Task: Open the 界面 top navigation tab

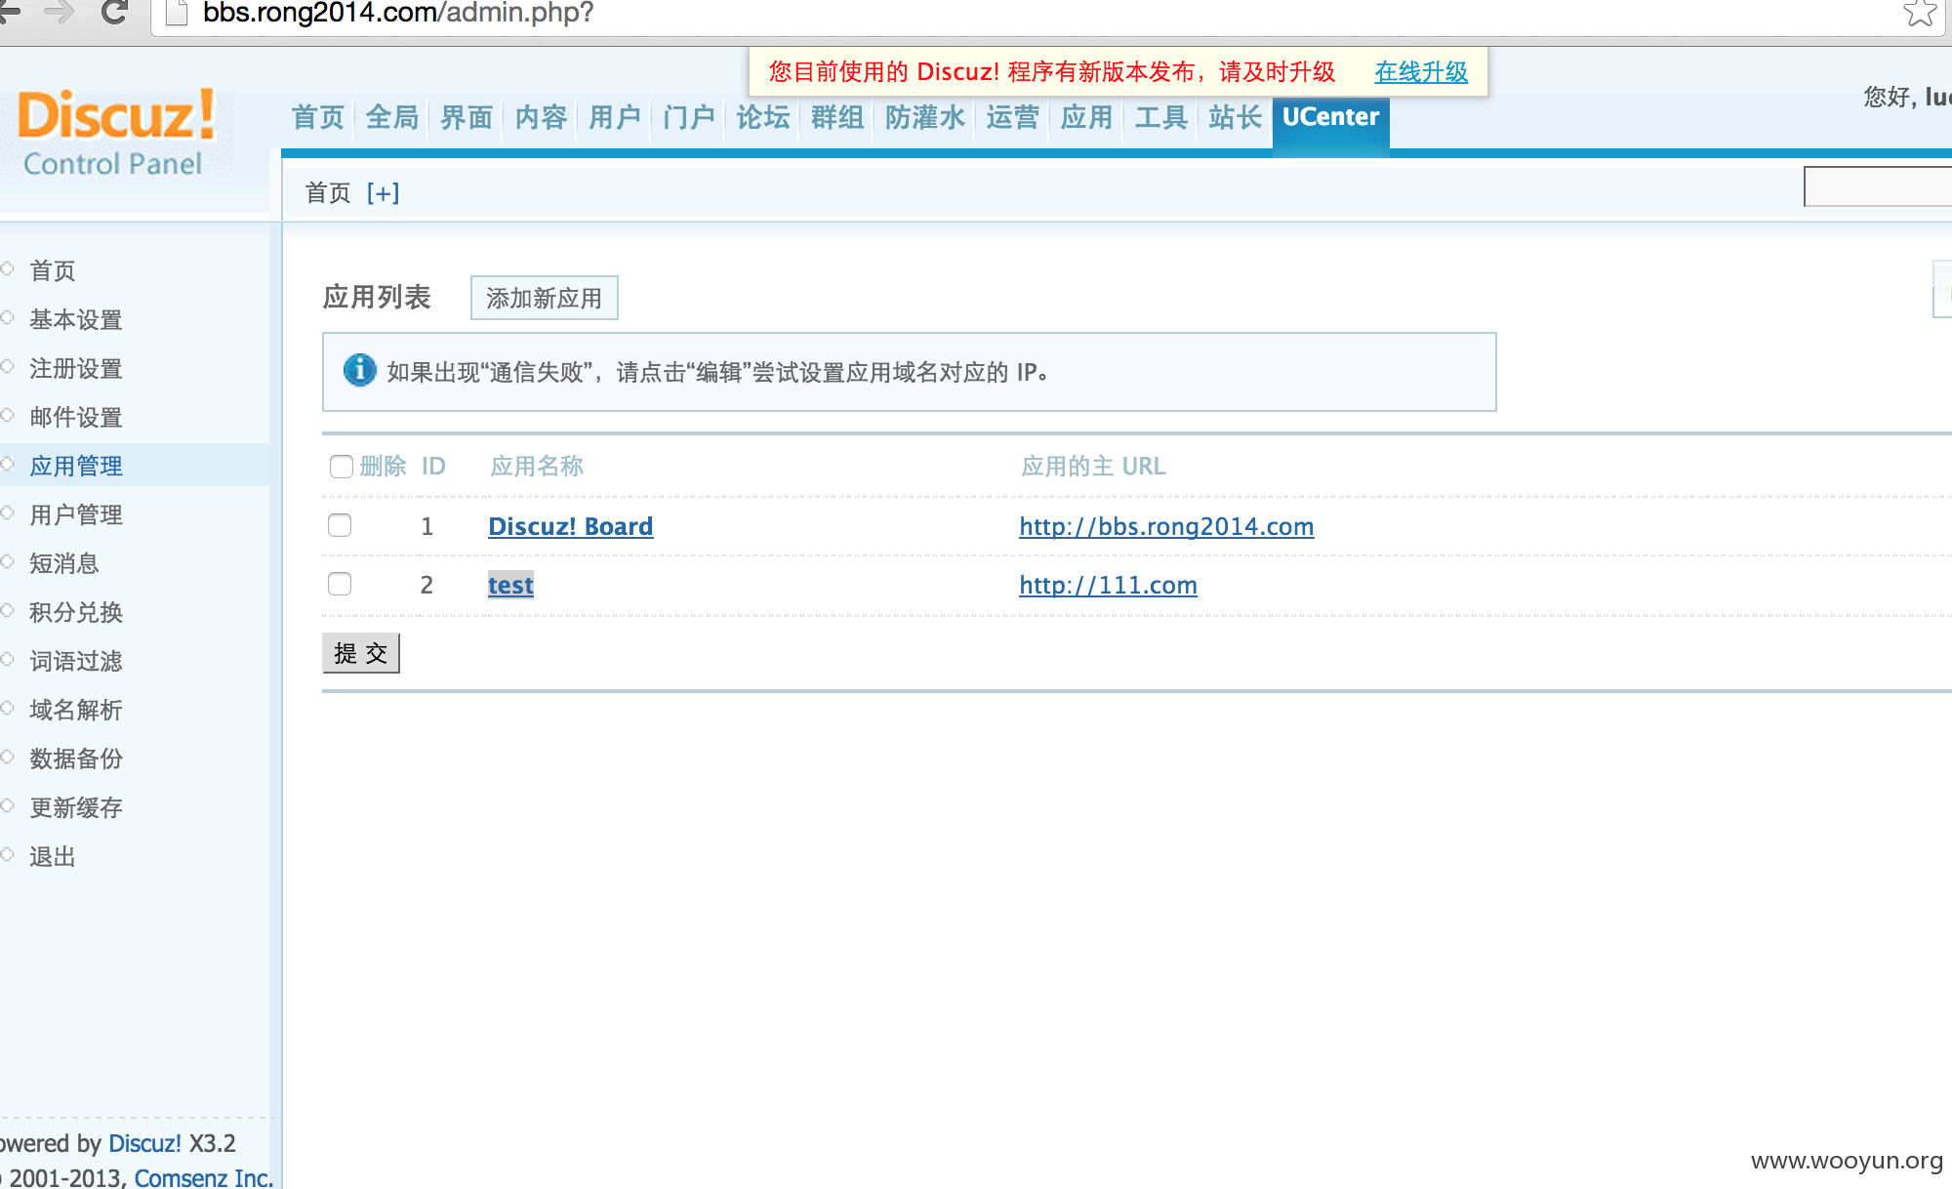Action: pos(467,118)
